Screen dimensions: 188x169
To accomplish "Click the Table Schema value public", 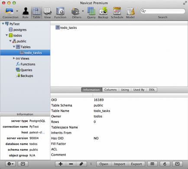I will (x=98, y=105).
